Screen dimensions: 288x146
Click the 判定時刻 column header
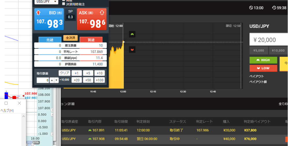click(143, 121)
